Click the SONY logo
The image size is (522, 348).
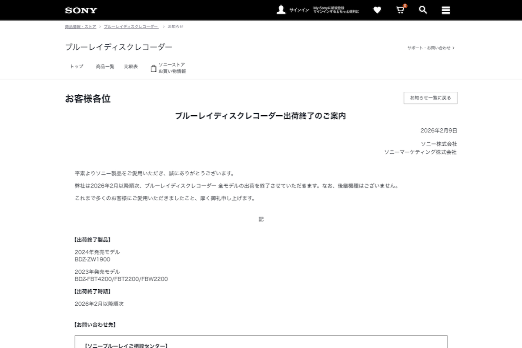(x=80, y=10)
